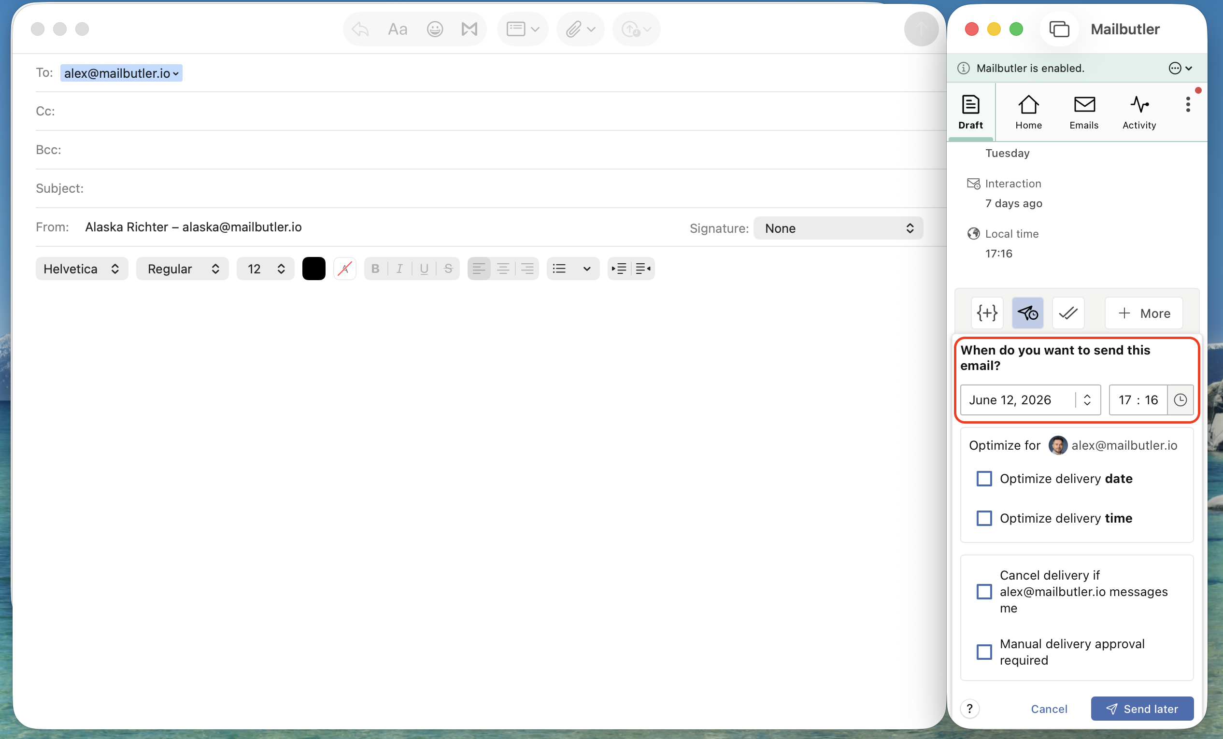Click the Local time globe icon
The height and width of the screenshot is (739, 1223).
point(973,234)
